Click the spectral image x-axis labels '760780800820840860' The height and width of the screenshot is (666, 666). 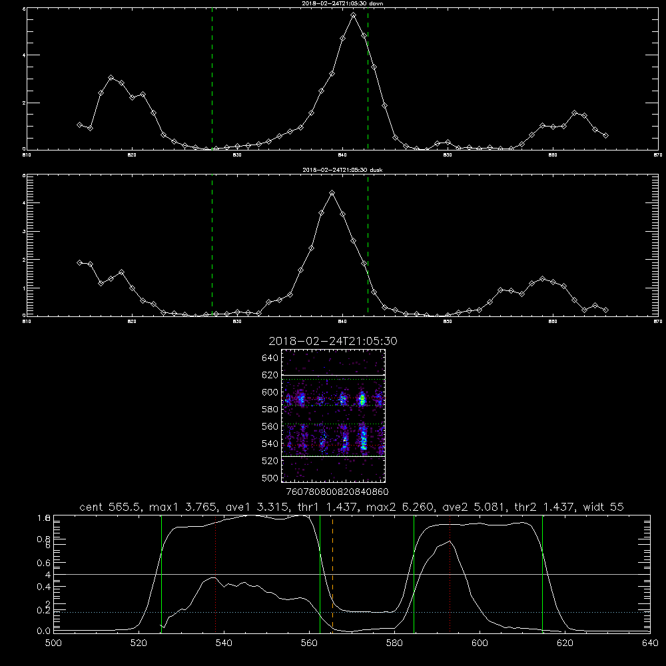pyautogui.click(x=337, y=492)
